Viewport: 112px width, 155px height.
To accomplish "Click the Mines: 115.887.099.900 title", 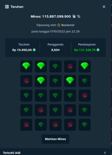I will (x=51, y=16).
